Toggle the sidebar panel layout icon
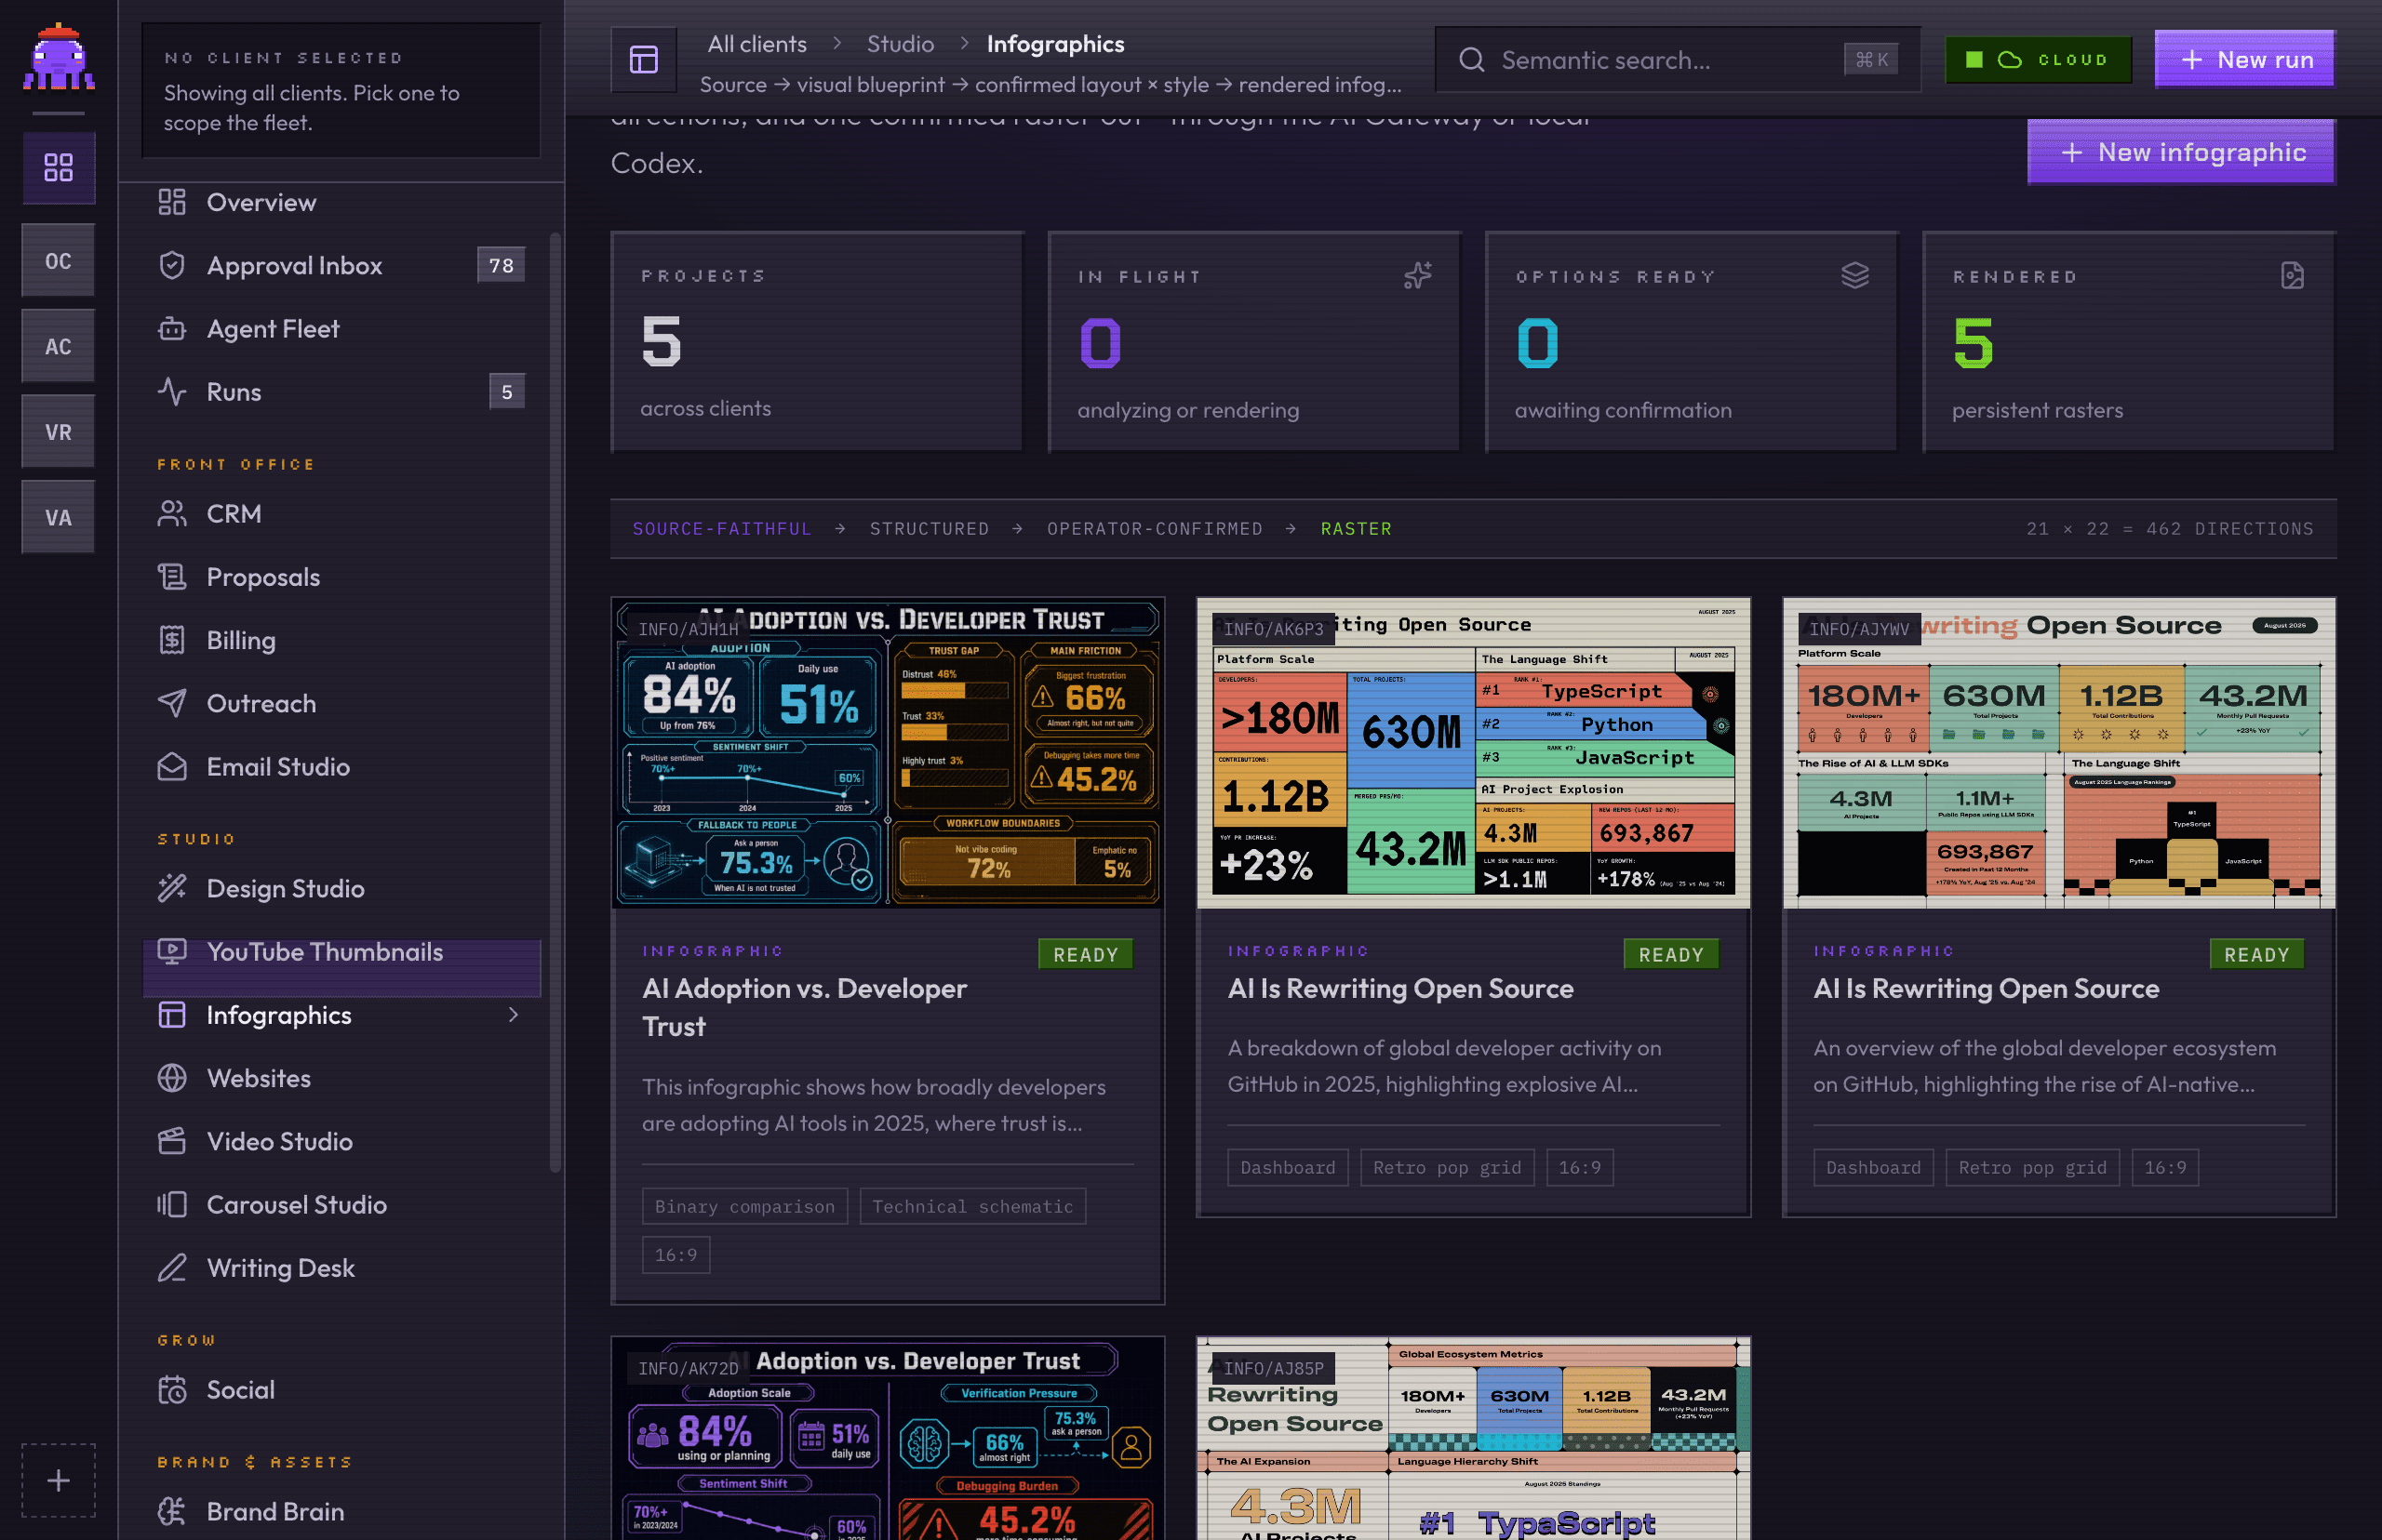This screenshot has width=2382, height=1540. point(643,60)
